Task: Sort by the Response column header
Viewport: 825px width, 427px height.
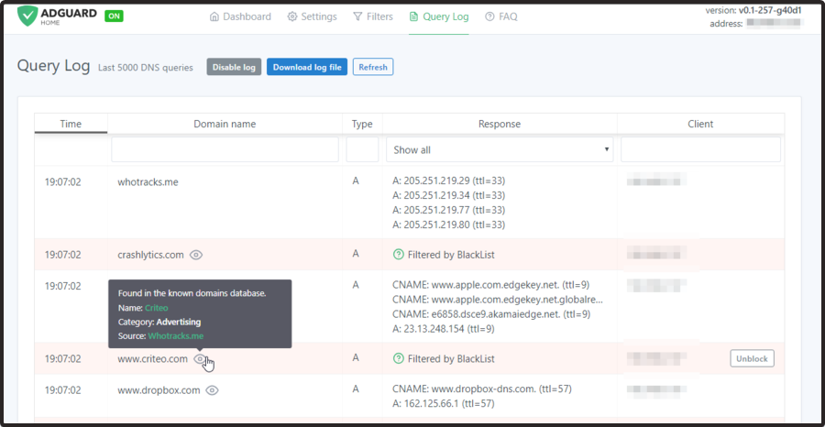Action: click(x=500, y=124)
